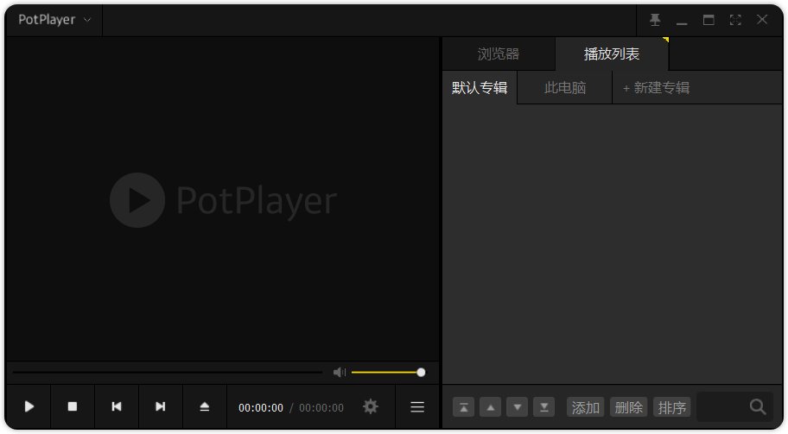Select the 播放列表 tab
788x434 pixels.
612,54
